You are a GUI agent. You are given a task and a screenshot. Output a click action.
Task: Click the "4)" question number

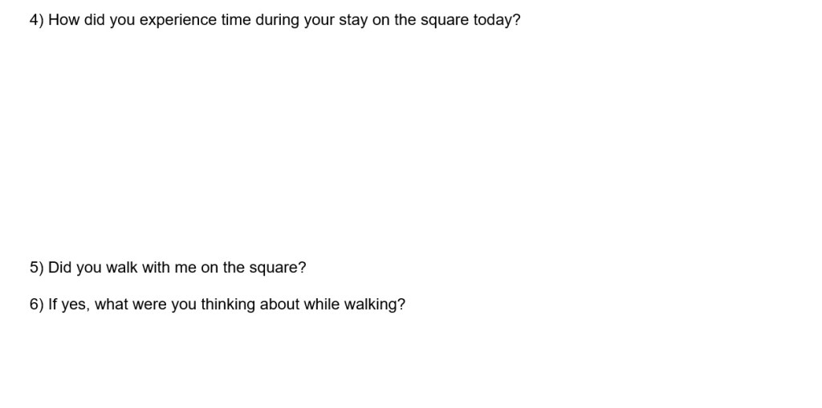[37, 20]
